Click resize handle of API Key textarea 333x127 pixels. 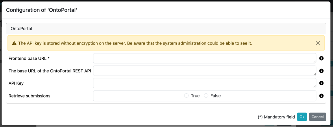tap(314, 86)
